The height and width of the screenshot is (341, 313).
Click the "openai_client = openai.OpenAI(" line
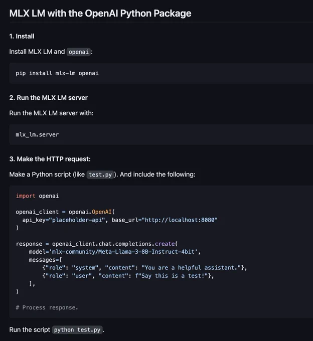65,212
